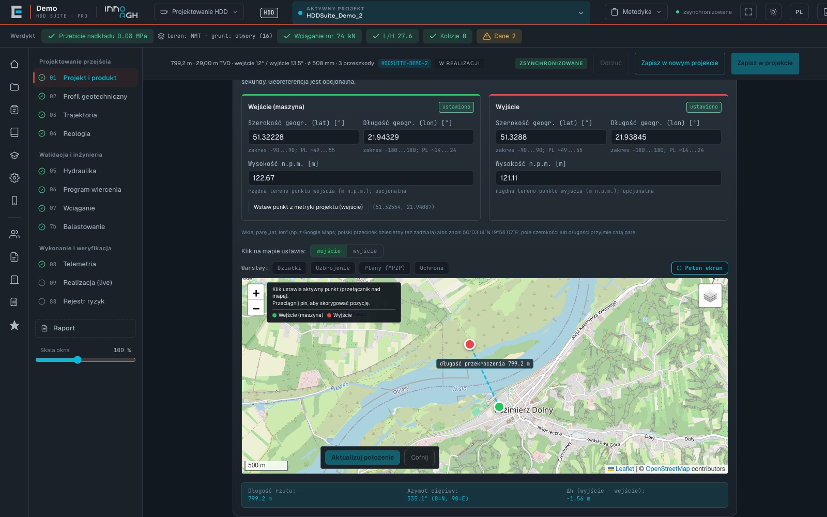This screenshot has height=517, width=827.
Task: Open the users icon in left rail
Action: (x=14, y=234)
